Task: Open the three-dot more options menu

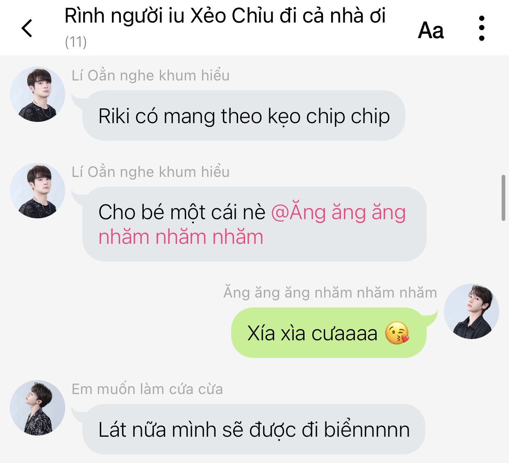Action: (482, 28)
